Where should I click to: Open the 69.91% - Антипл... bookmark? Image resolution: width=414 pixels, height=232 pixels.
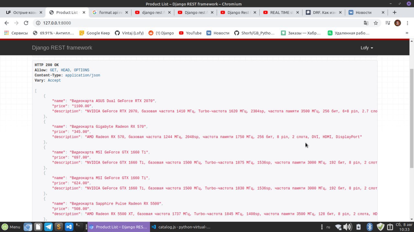[53, 33]
